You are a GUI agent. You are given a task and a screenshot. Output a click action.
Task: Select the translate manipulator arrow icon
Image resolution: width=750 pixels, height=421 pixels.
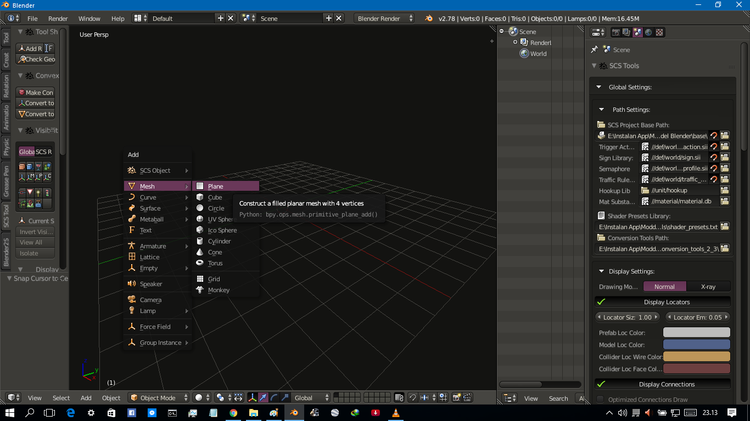pos(262,398)
